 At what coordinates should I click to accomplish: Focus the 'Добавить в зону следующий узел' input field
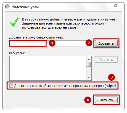[50, 43]
